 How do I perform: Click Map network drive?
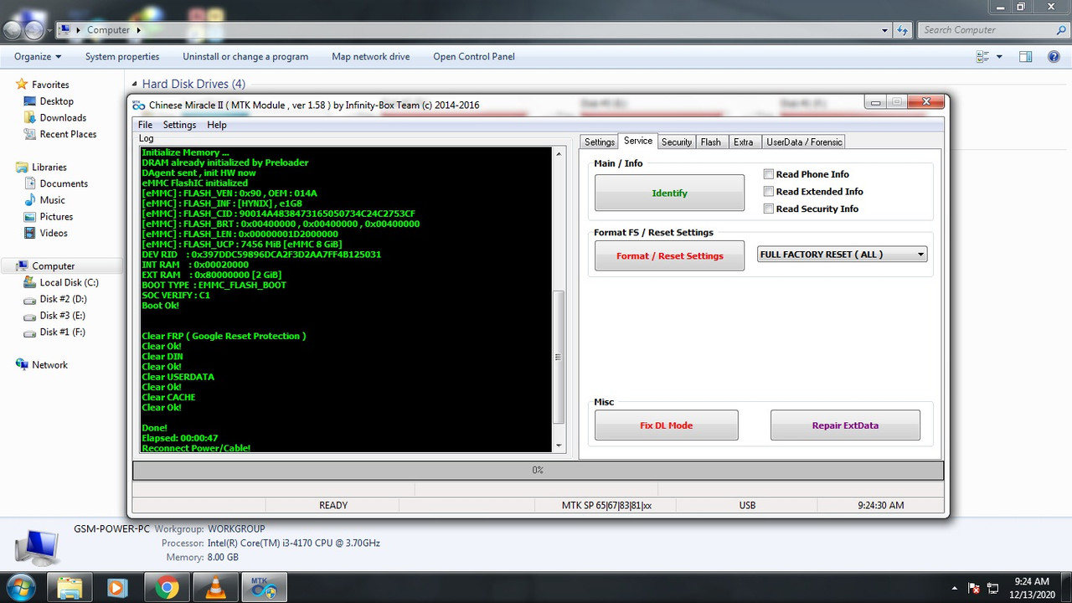pos(371,57)
